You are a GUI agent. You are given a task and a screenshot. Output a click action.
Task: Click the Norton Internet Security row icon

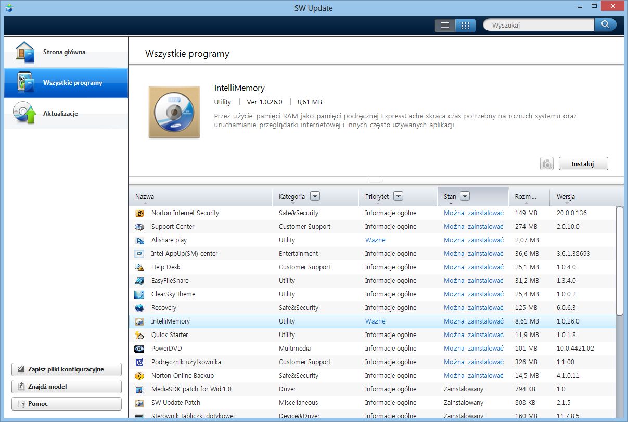coord(139,213)
